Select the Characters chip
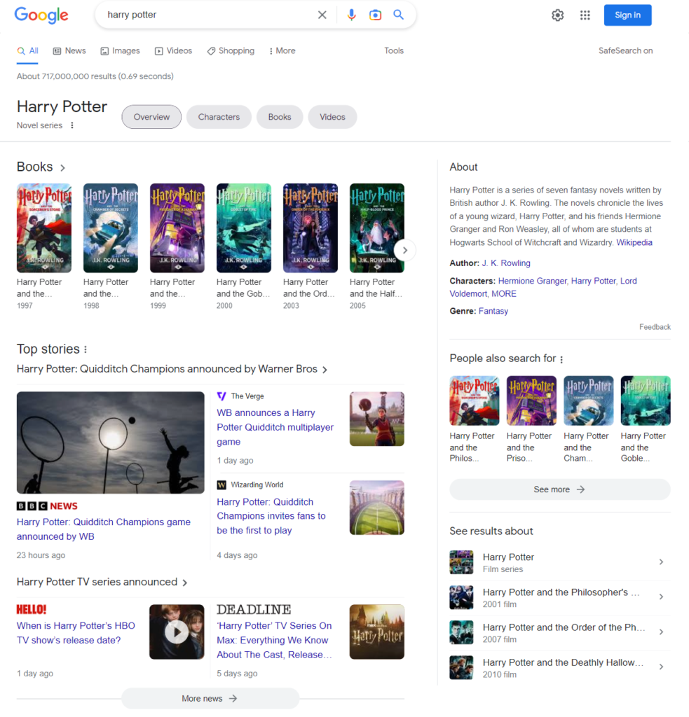Screen dimensions: 689x717 click(x=219, y=117)
